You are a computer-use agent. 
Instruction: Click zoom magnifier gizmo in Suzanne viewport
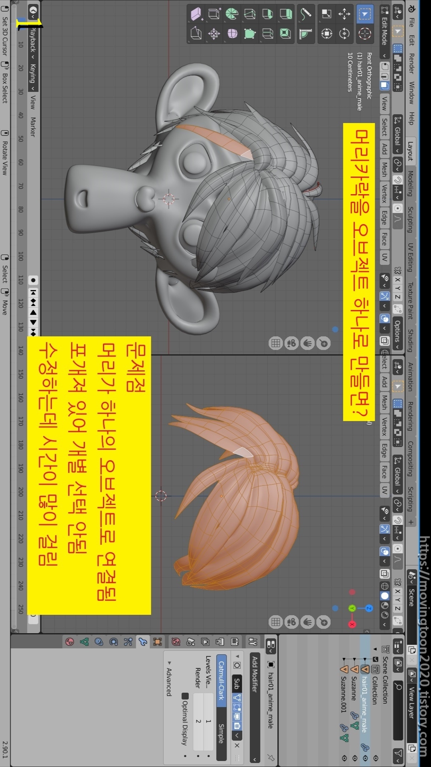coord(324,343)
